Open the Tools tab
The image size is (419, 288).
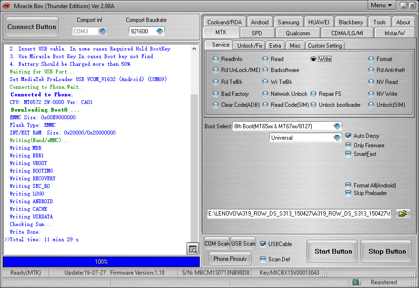(x=379, y=22)
